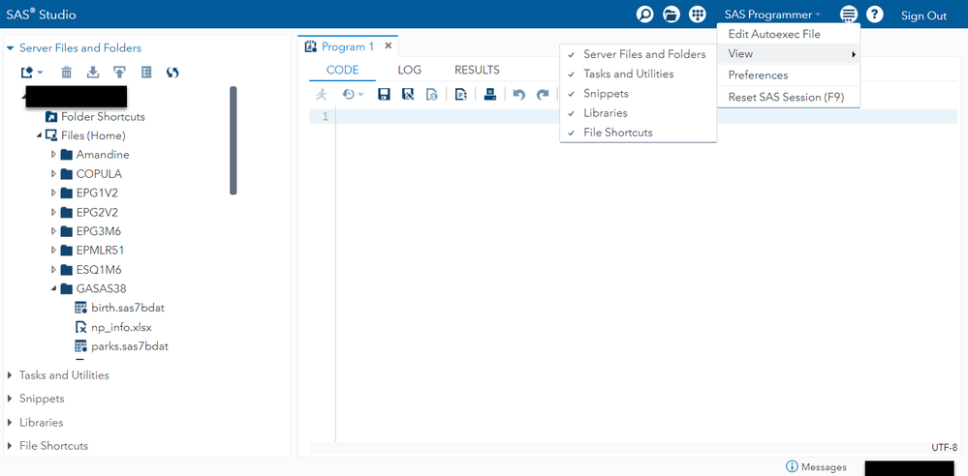The image size is (968, 476).
Task: Select Edit Autoexec File menu item
Action: 789,34
